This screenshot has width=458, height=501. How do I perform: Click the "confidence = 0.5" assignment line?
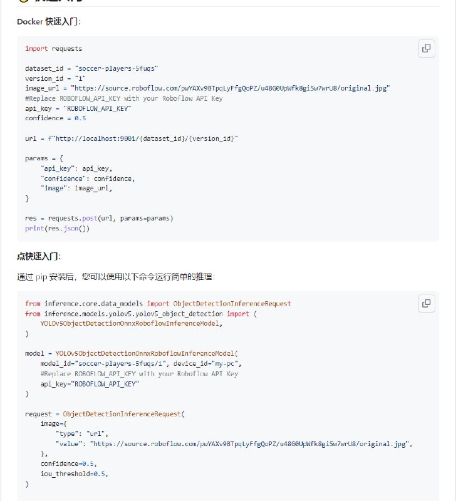pos(55,118)
